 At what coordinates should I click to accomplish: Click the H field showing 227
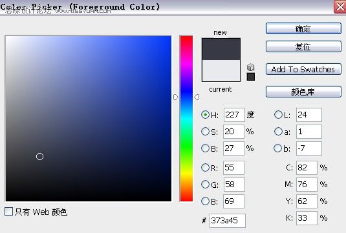(234, 115)
